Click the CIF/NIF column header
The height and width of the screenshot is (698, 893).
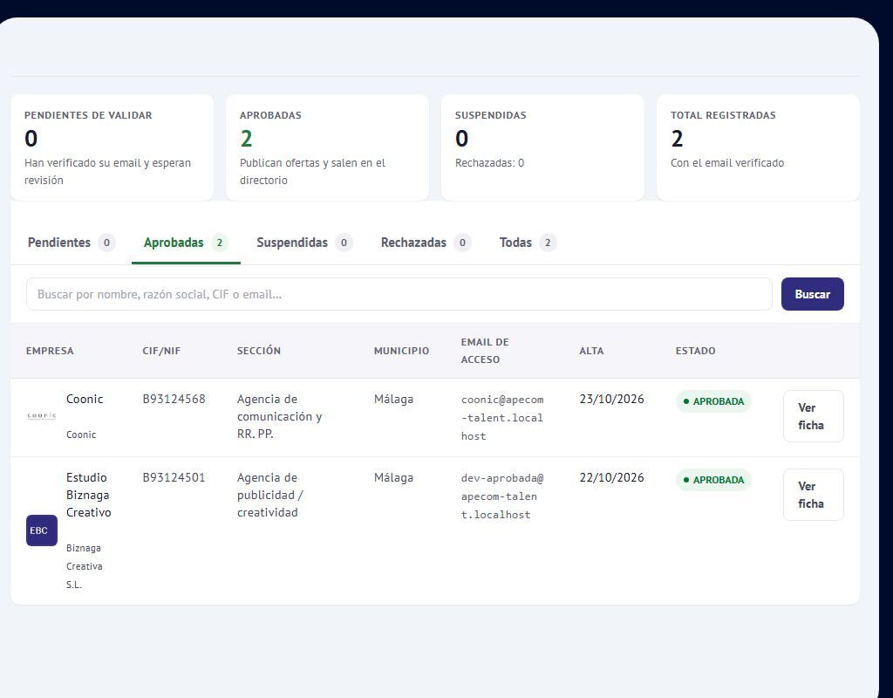click(x=161, y=351)
